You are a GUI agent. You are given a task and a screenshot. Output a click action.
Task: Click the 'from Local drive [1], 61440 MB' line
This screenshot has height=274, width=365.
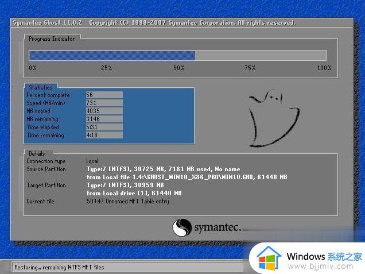point(134,193)
